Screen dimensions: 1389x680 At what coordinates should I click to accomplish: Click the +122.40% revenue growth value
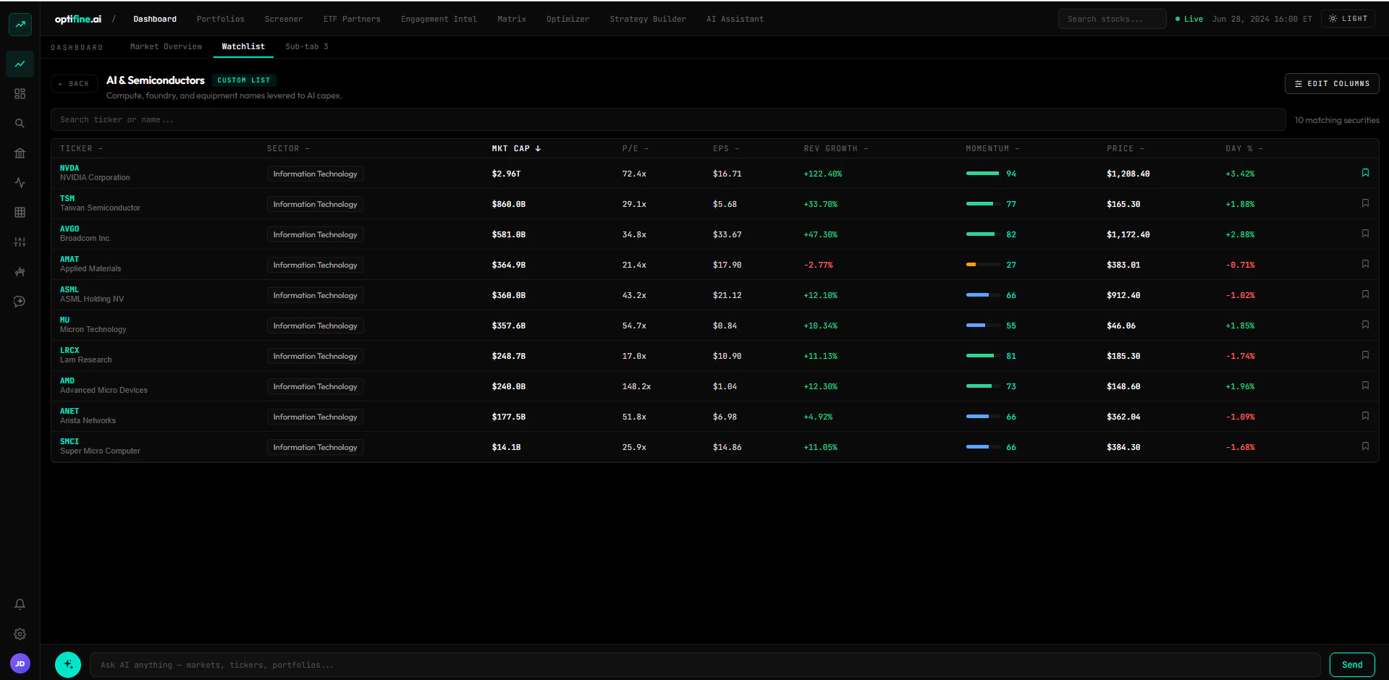(x=823, y=174)
